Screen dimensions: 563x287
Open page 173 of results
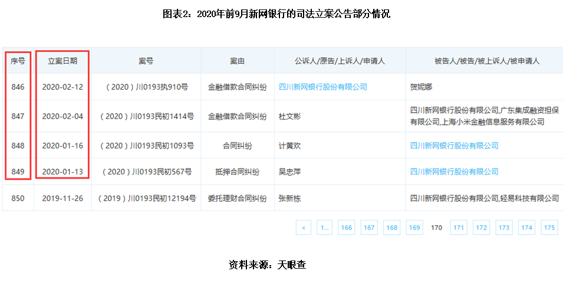(x=504, y=227)
